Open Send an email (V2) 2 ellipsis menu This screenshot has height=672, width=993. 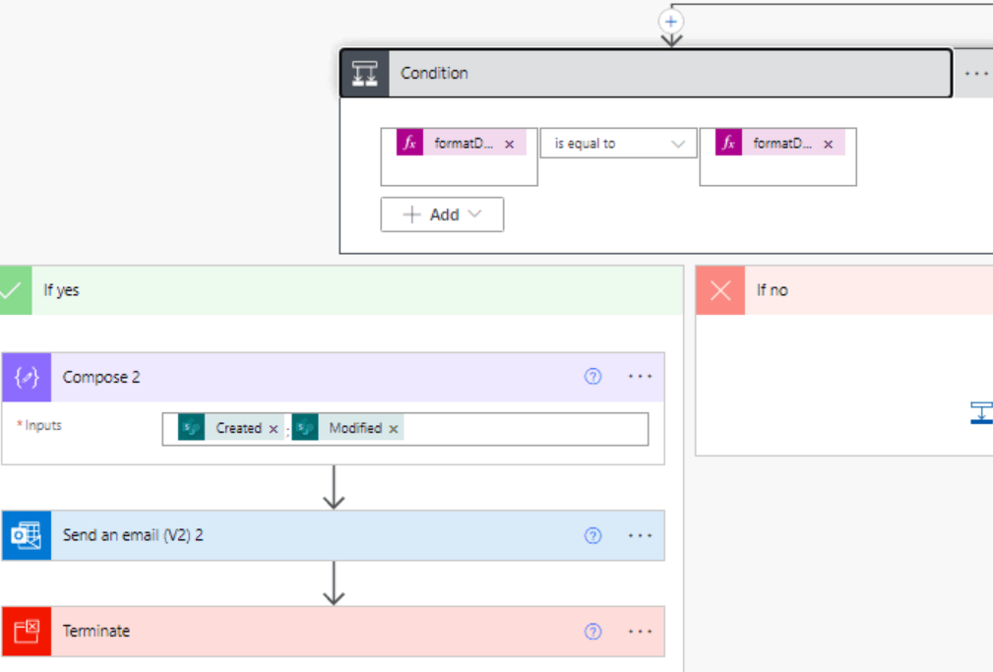click(640, 536)
